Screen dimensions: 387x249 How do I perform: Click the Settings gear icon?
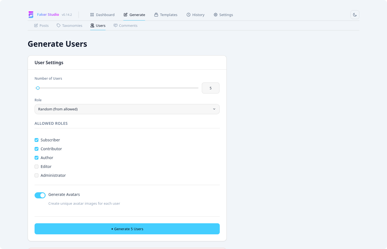coord(216,15)
